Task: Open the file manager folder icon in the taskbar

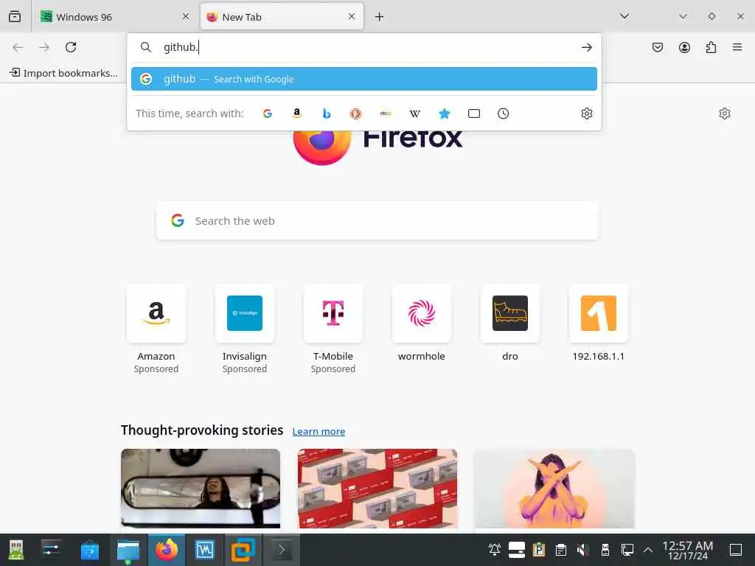Action: click(128, 550)
